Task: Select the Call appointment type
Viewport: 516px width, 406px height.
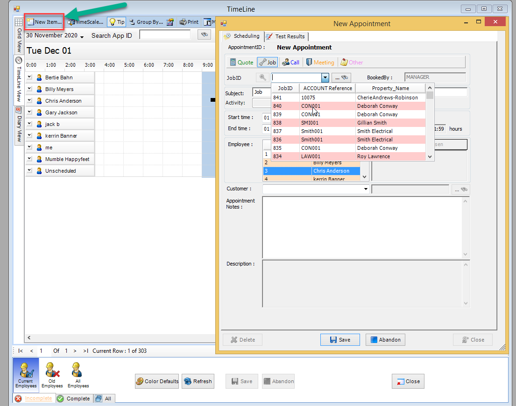Action: (291, 62)
